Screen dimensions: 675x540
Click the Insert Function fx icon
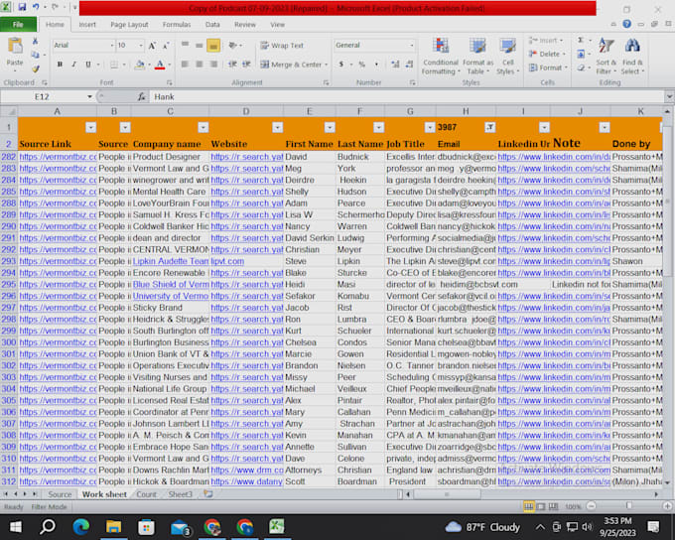(x=141, y=97)
